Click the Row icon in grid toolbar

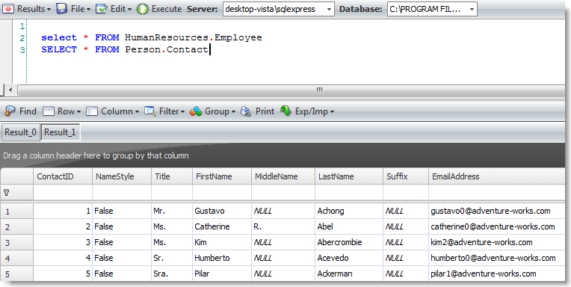pos(49,111)
